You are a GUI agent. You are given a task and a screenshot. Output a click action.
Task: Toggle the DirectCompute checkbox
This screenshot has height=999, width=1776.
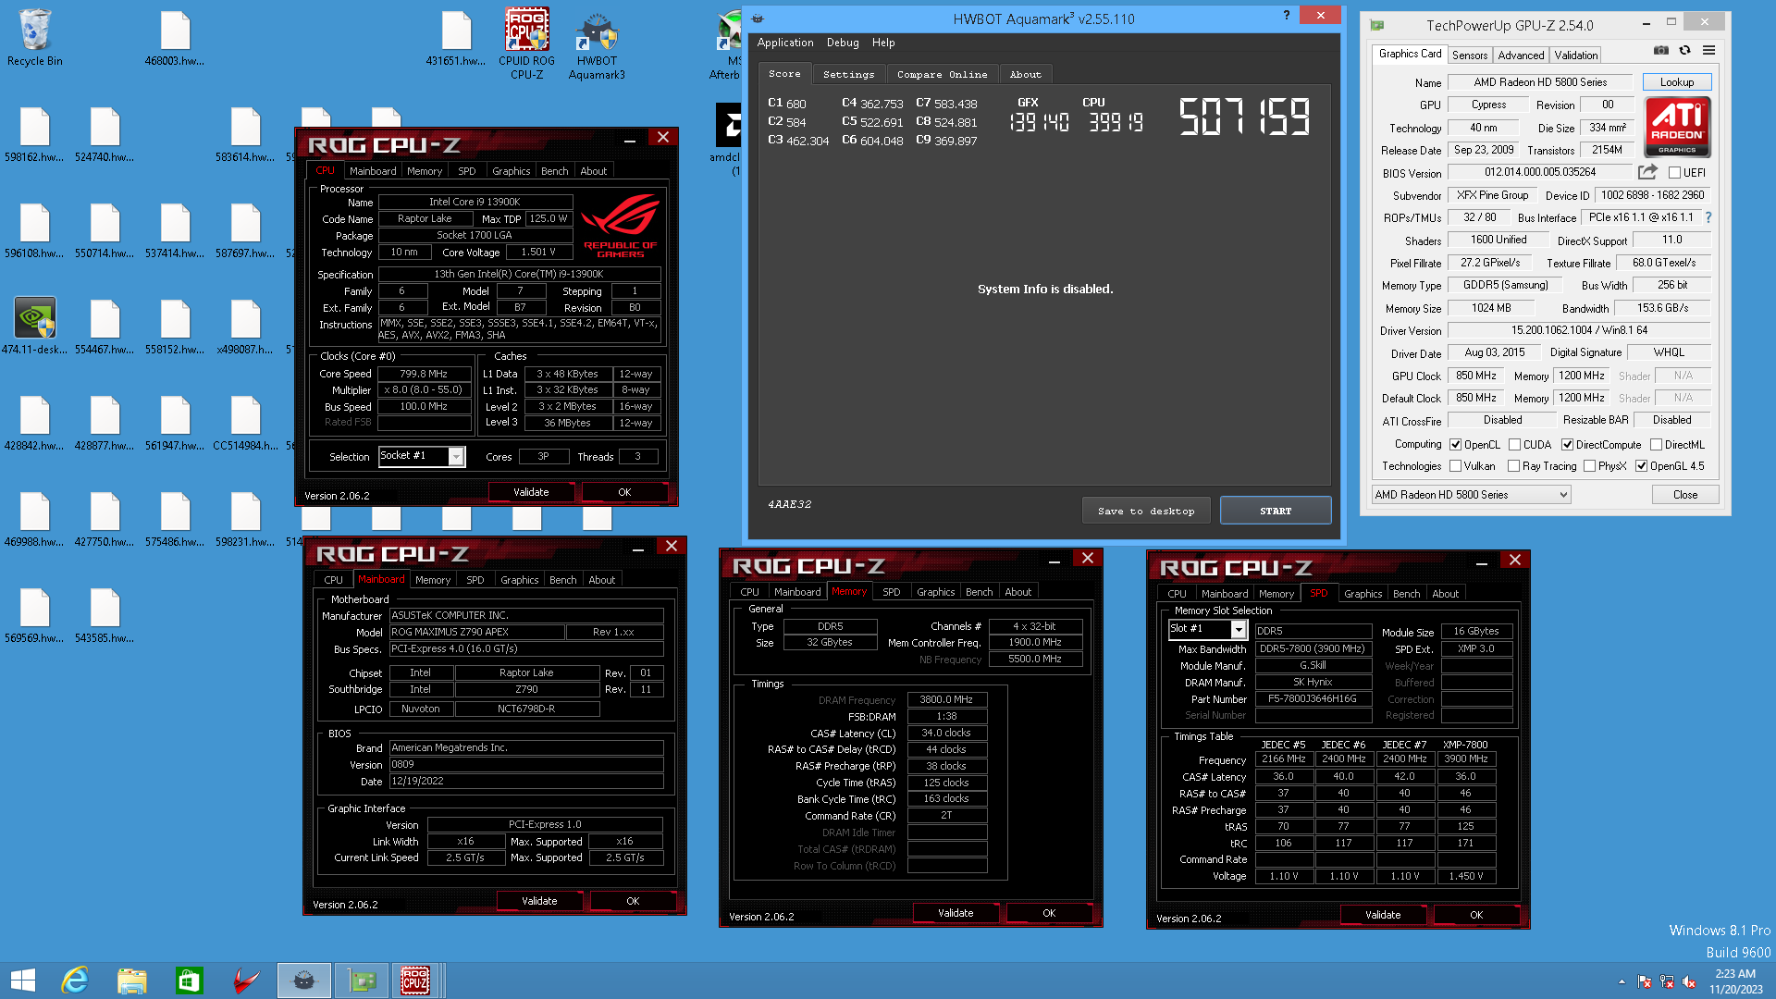click(x=1567, y=445)
